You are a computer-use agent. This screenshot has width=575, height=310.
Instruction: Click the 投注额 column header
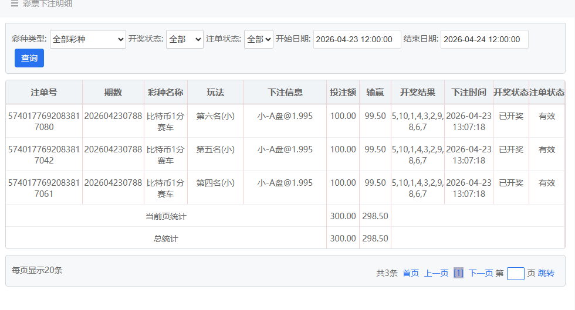(x=343, y=93)
